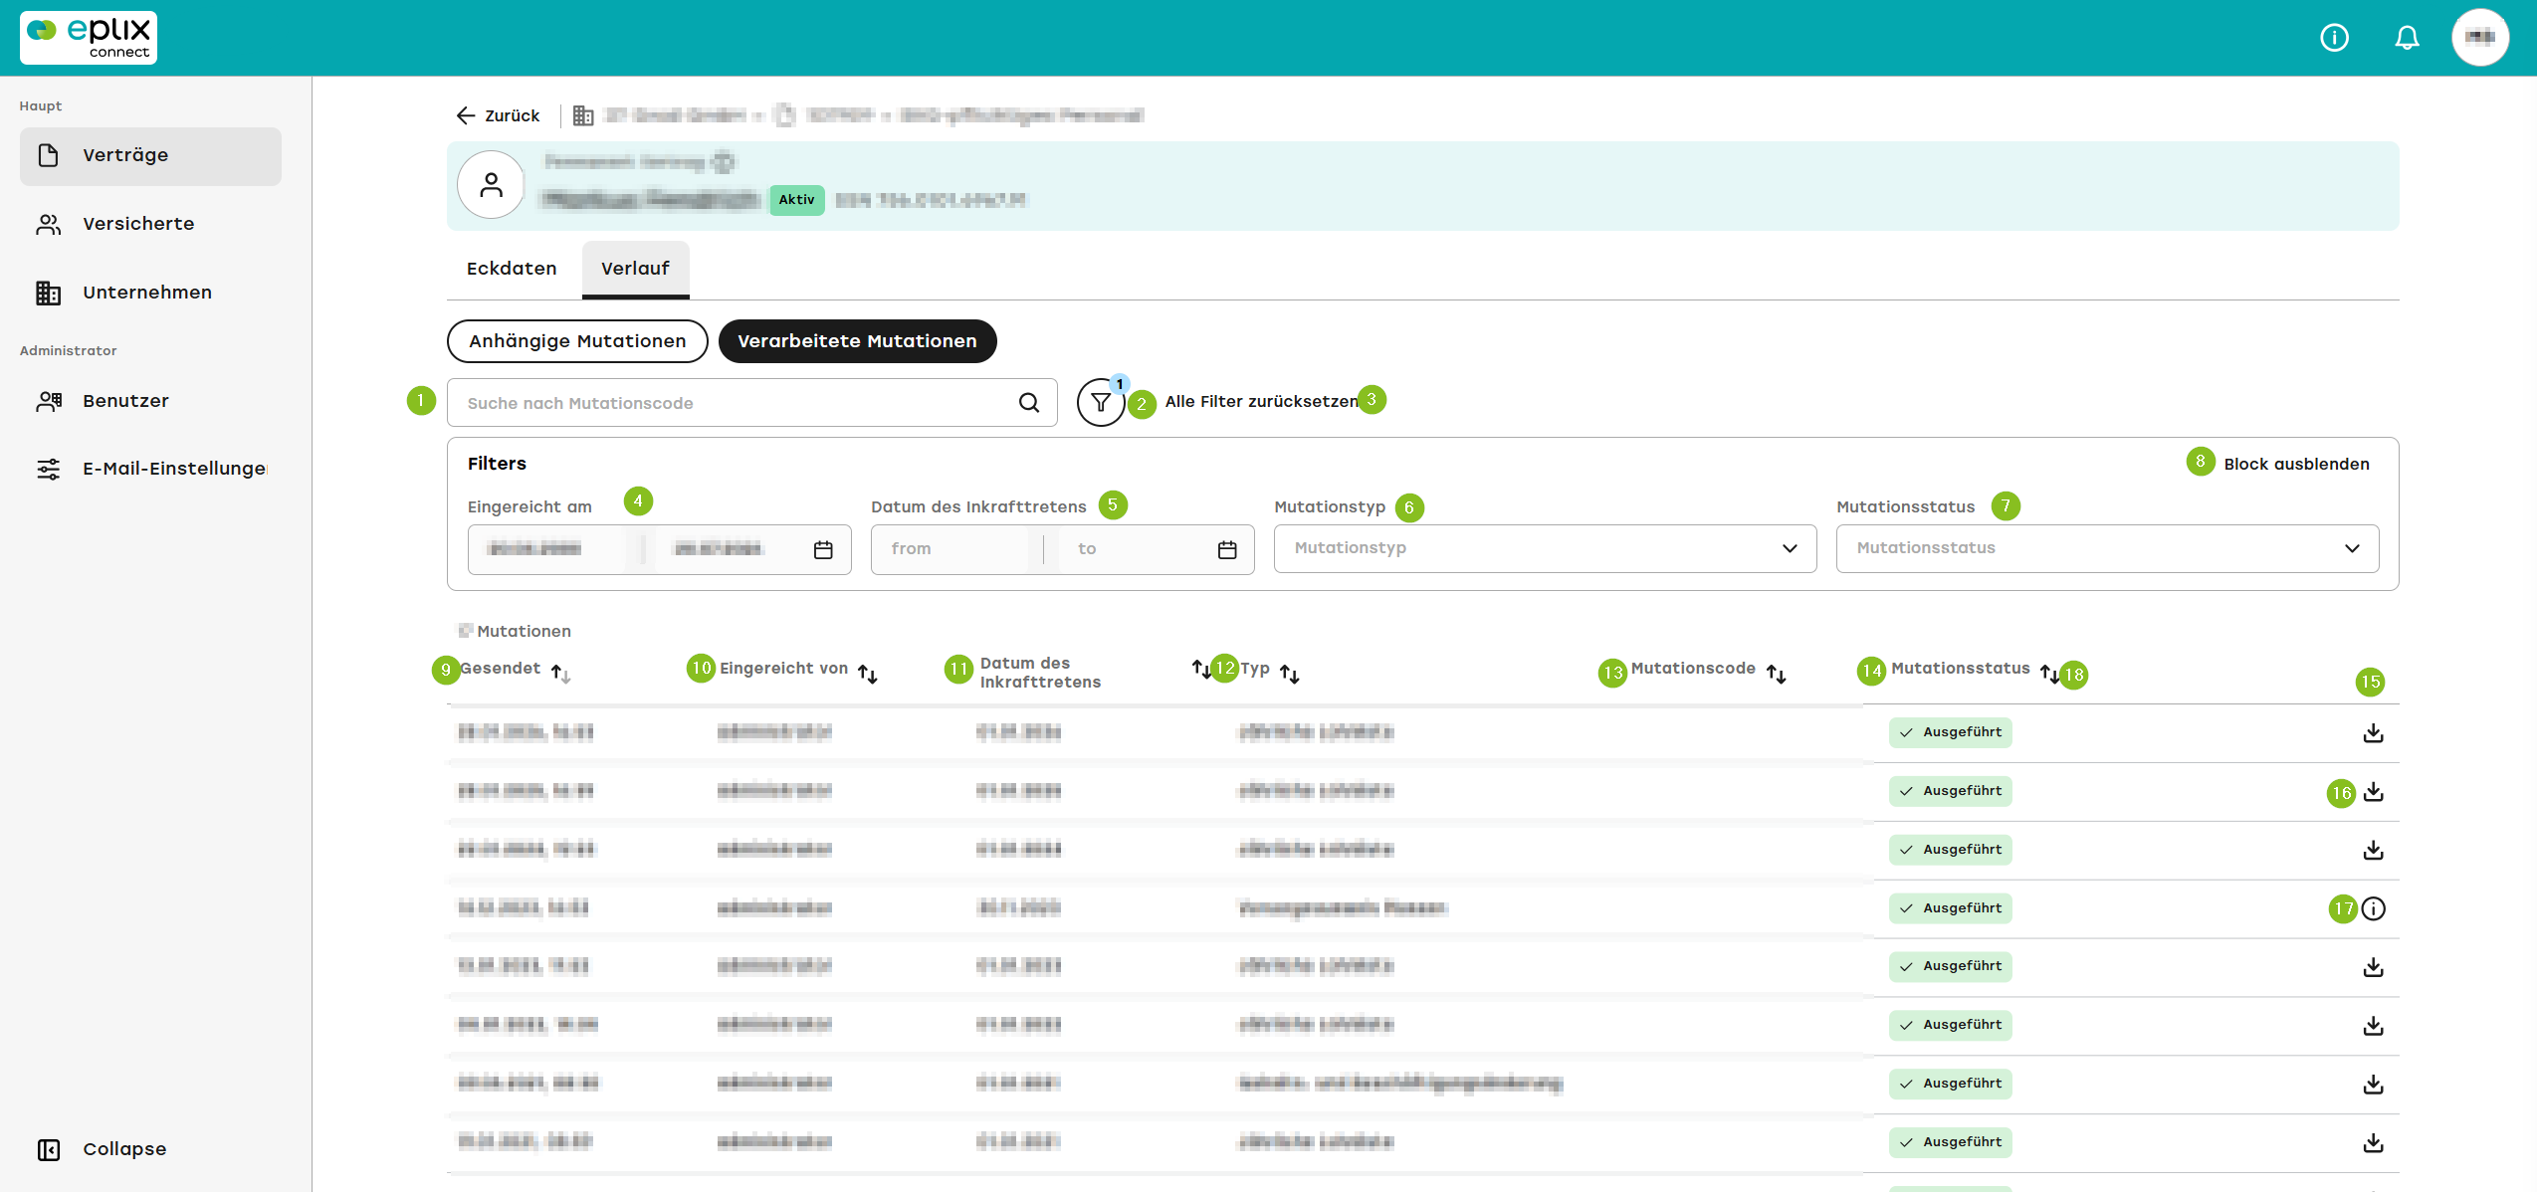Sort by the Eingereicht von column
Viewport: 2537px width, 1192px height.
click(868, 674)
